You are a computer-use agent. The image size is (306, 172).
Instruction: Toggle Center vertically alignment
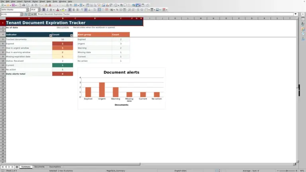pos(86,10)
